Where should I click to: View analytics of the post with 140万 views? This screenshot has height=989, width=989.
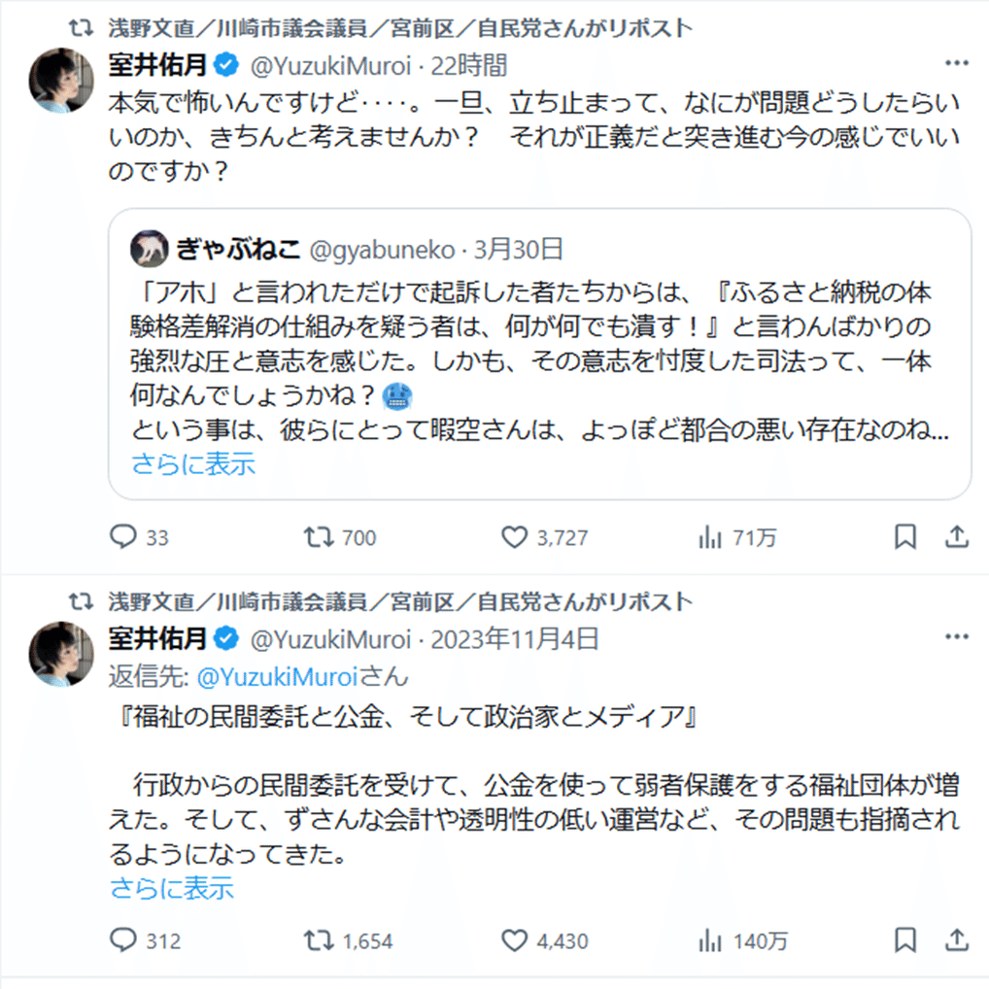tap(710, 940)
